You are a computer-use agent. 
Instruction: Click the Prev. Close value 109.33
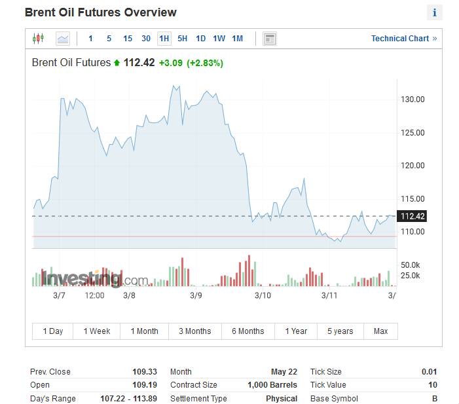(145, 371)
